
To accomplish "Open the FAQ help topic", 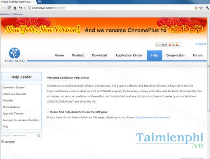I will coord(5,127).
